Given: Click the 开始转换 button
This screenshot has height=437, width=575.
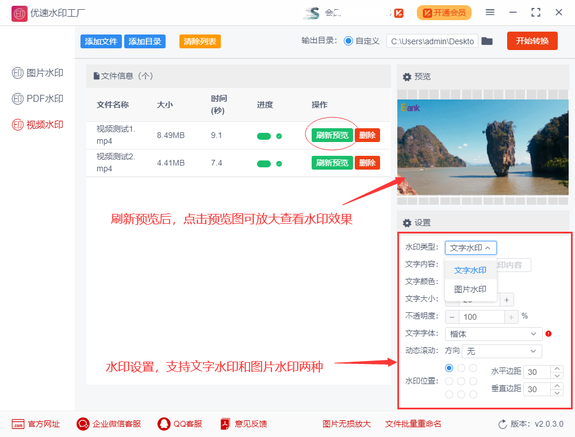Looking at the screenshot, I should pyautogui.click(x=532, y=41).
